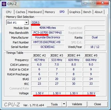111x110 pixels.
Task: Click the Validate button
Action: (77, 104)
